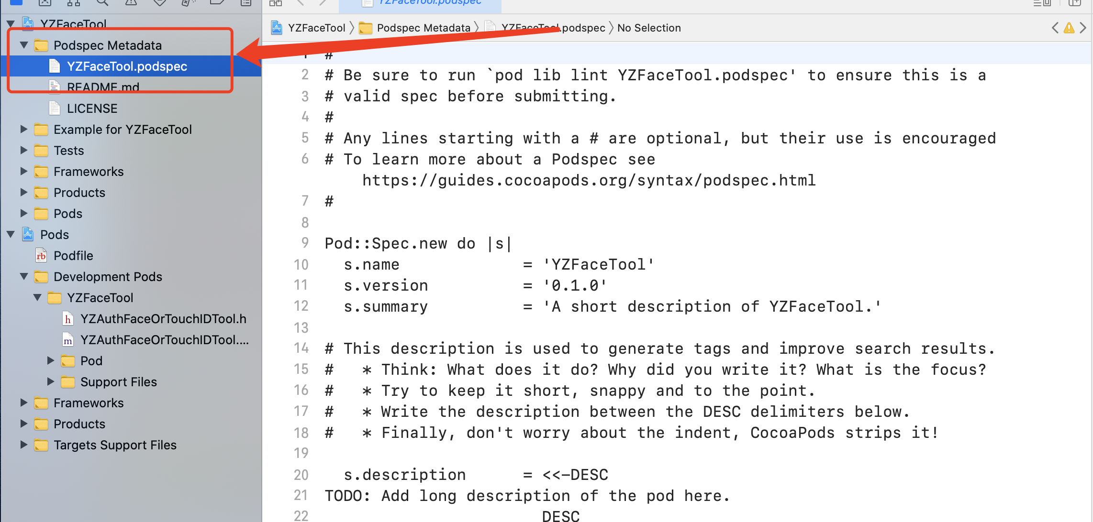Click the yellow warning icon in jump bar

[x=1069, y=28]
